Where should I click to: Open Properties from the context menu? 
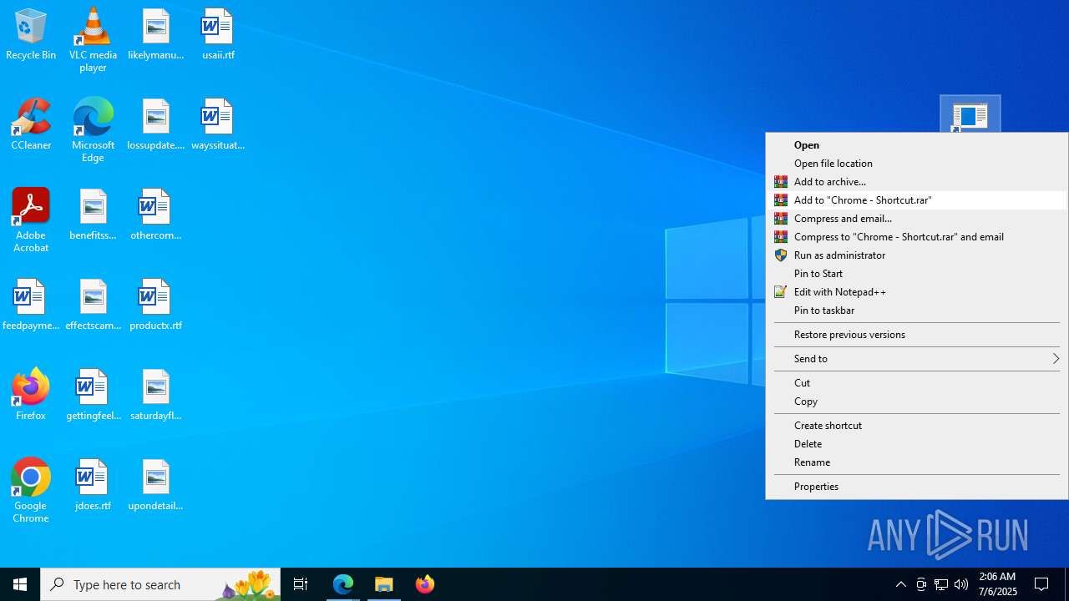[x=917, y=487]
